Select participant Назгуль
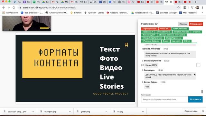The width and height of the screenshot is (206, 116). tap(196, 32)
